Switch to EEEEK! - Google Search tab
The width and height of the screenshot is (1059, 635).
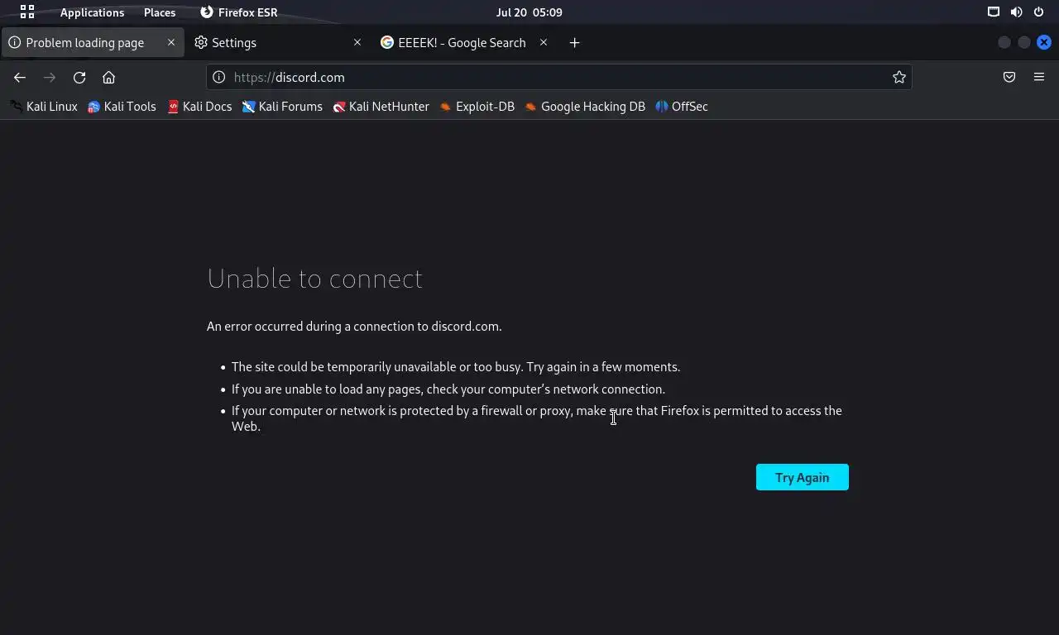[x=465, y=42]
